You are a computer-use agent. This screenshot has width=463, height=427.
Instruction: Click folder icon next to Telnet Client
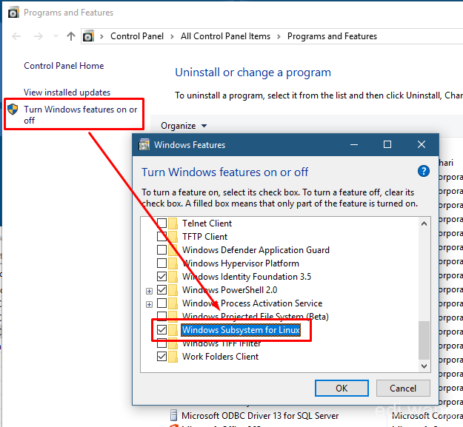(x=173, y=223)
